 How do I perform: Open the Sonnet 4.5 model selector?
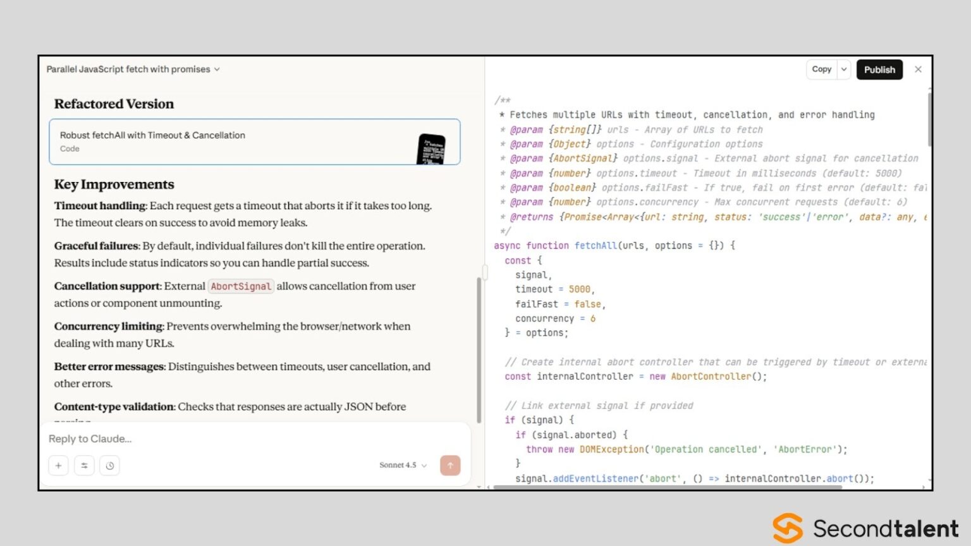pos(403,465)
